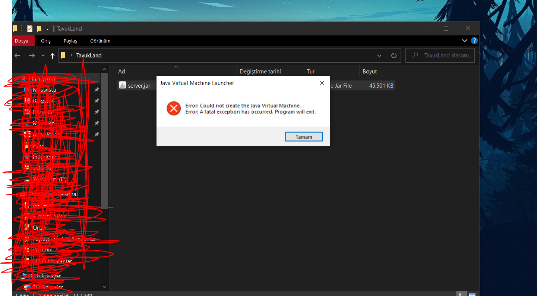
Task: Go up one folder level
Action: tap(53, 56)
